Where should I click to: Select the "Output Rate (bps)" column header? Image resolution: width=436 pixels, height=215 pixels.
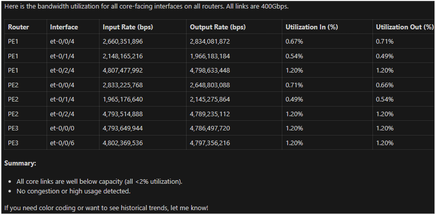pyautogui.click(x=217, y=27)
